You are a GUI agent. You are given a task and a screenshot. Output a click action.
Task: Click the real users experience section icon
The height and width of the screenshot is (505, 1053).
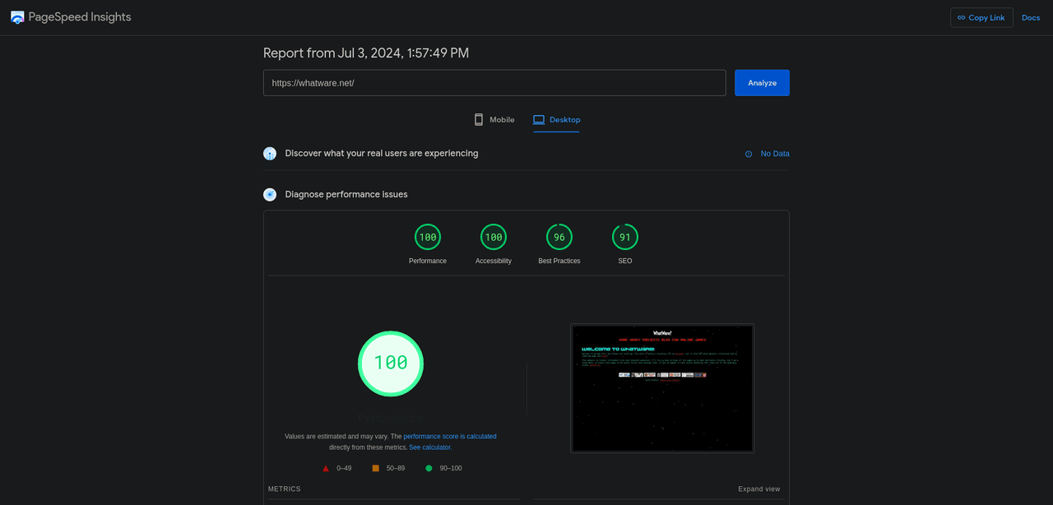270,154
